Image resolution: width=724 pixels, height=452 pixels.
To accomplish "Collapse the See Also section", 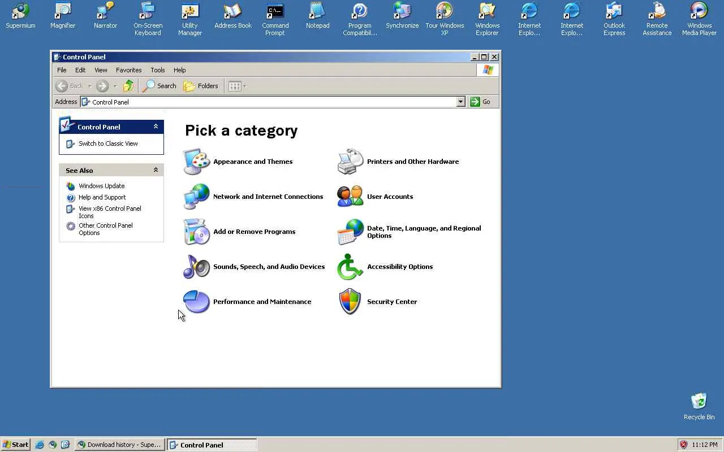I will (156, 170).
